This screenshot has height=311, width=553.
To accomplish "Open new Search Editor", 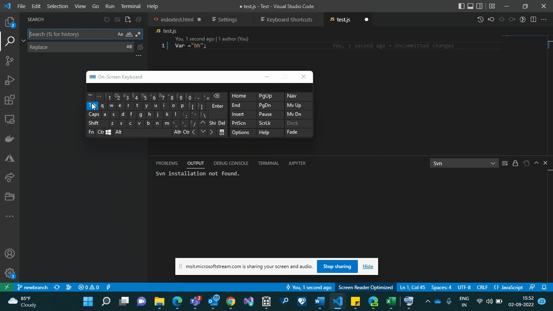I will [x=128, y=19].
